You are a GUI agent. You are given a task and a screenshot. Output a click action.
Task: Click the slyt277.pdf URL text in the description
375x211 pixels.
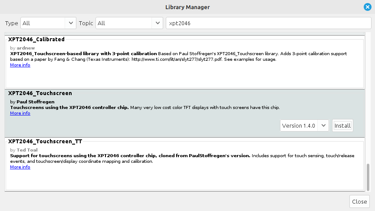[x=177, y=59]
